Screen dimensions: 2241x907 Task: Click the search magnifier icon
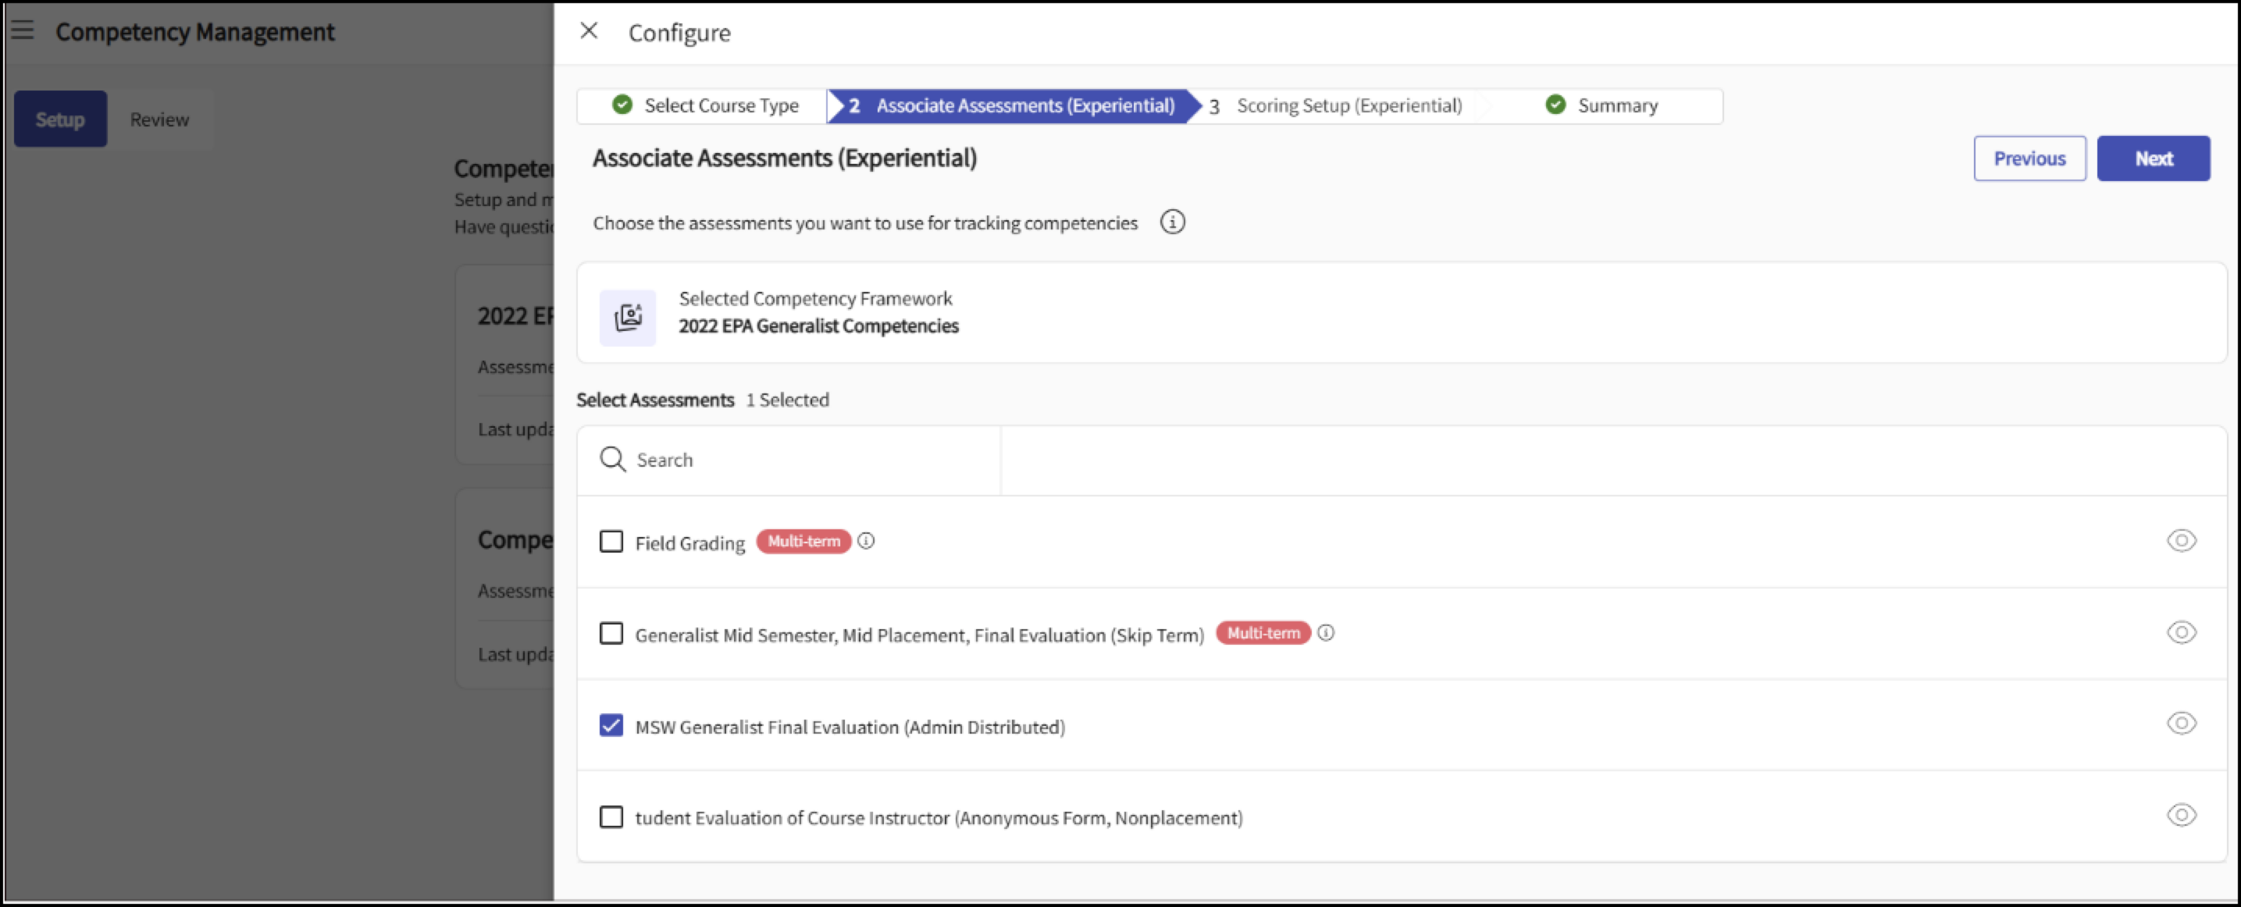[612, 459]
